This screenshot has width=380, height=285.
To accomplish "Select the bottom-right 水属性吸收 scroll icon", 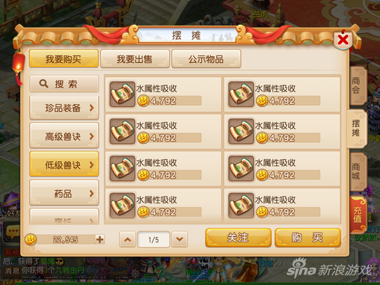I will point(241,205).
